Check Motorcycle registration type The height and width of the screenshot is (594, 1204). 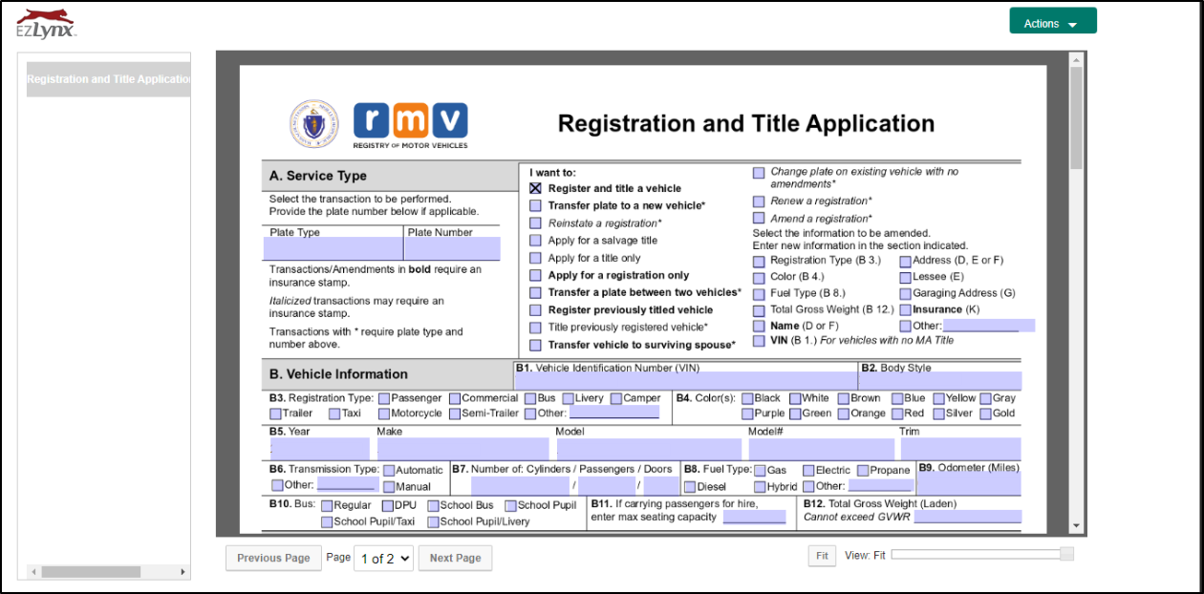(384, 414)
